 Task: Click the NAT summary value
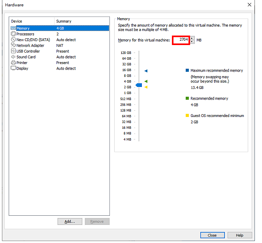point(60,45)
